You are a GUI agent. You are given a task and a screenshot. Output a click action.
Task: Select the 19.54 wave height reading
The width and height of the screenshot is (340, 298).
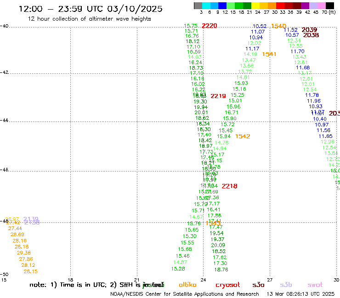216,233
